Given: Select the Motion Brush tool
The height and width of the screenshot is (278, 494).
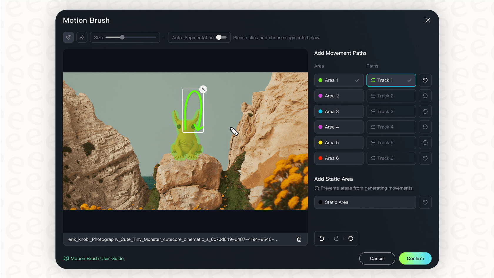Looking at the screenshot, I should pos(68,37).
